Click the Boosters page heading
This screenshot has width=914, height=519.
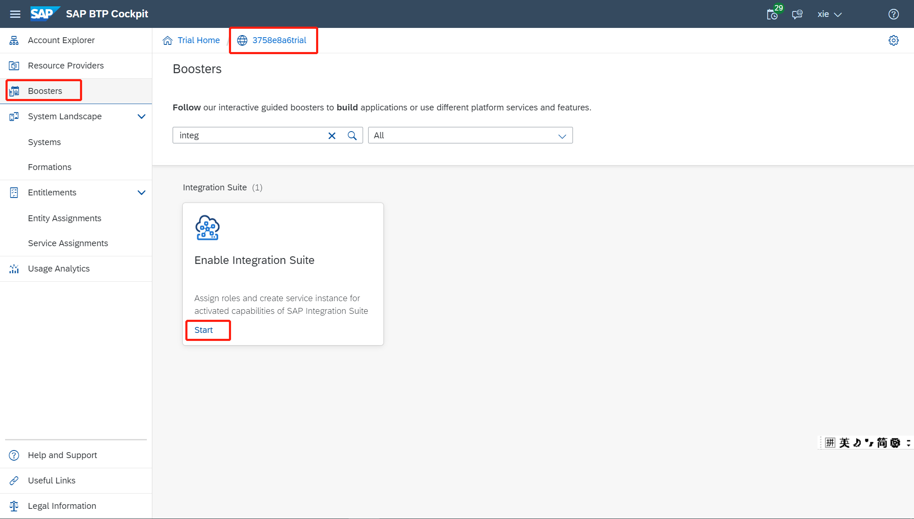(197, 69)
